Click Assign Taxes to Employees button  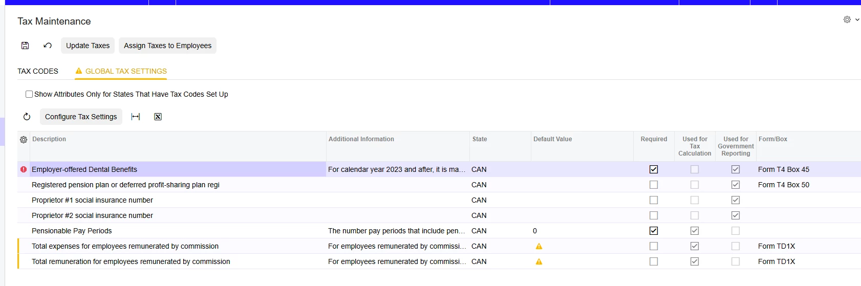168,46
